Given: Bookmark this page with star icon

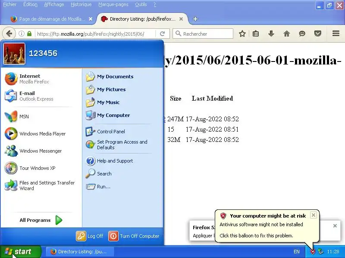Looking at the screenshot, I should pos(242,34).
